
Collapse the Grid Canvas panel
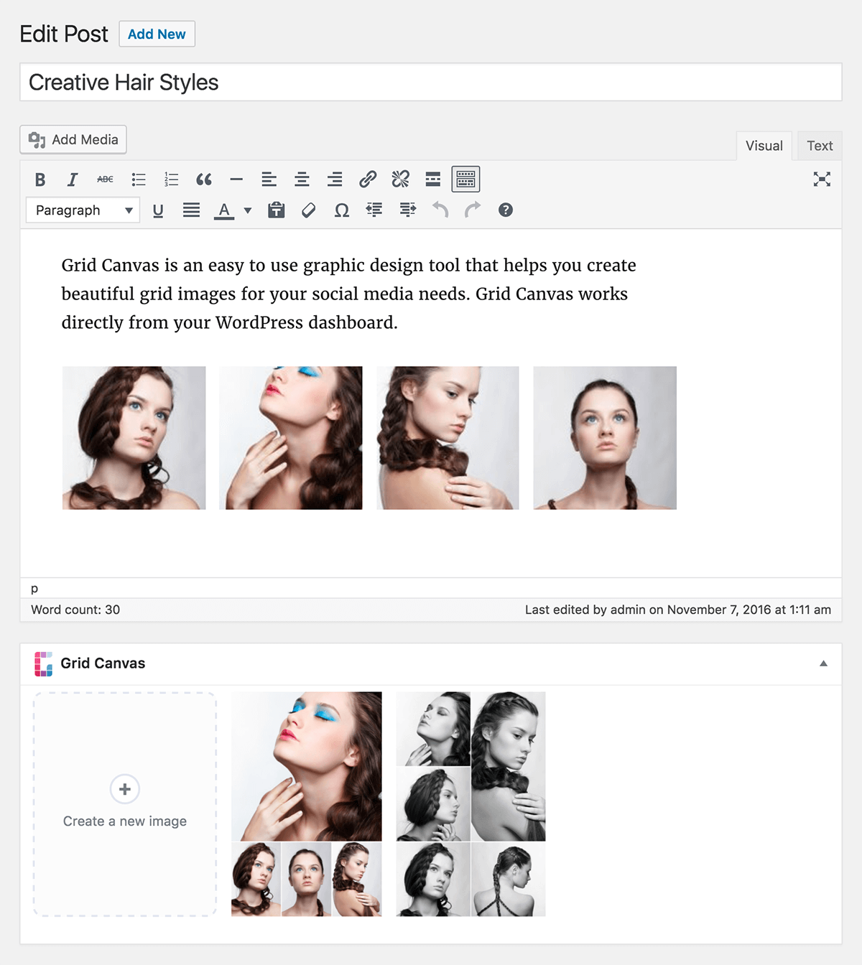pyautogui.click(x=823, y=663)
